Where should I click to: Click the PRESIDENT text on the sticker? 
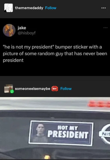click(x=68, y=135)
